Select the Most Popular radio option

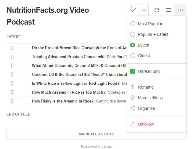[x=133, y=24]
